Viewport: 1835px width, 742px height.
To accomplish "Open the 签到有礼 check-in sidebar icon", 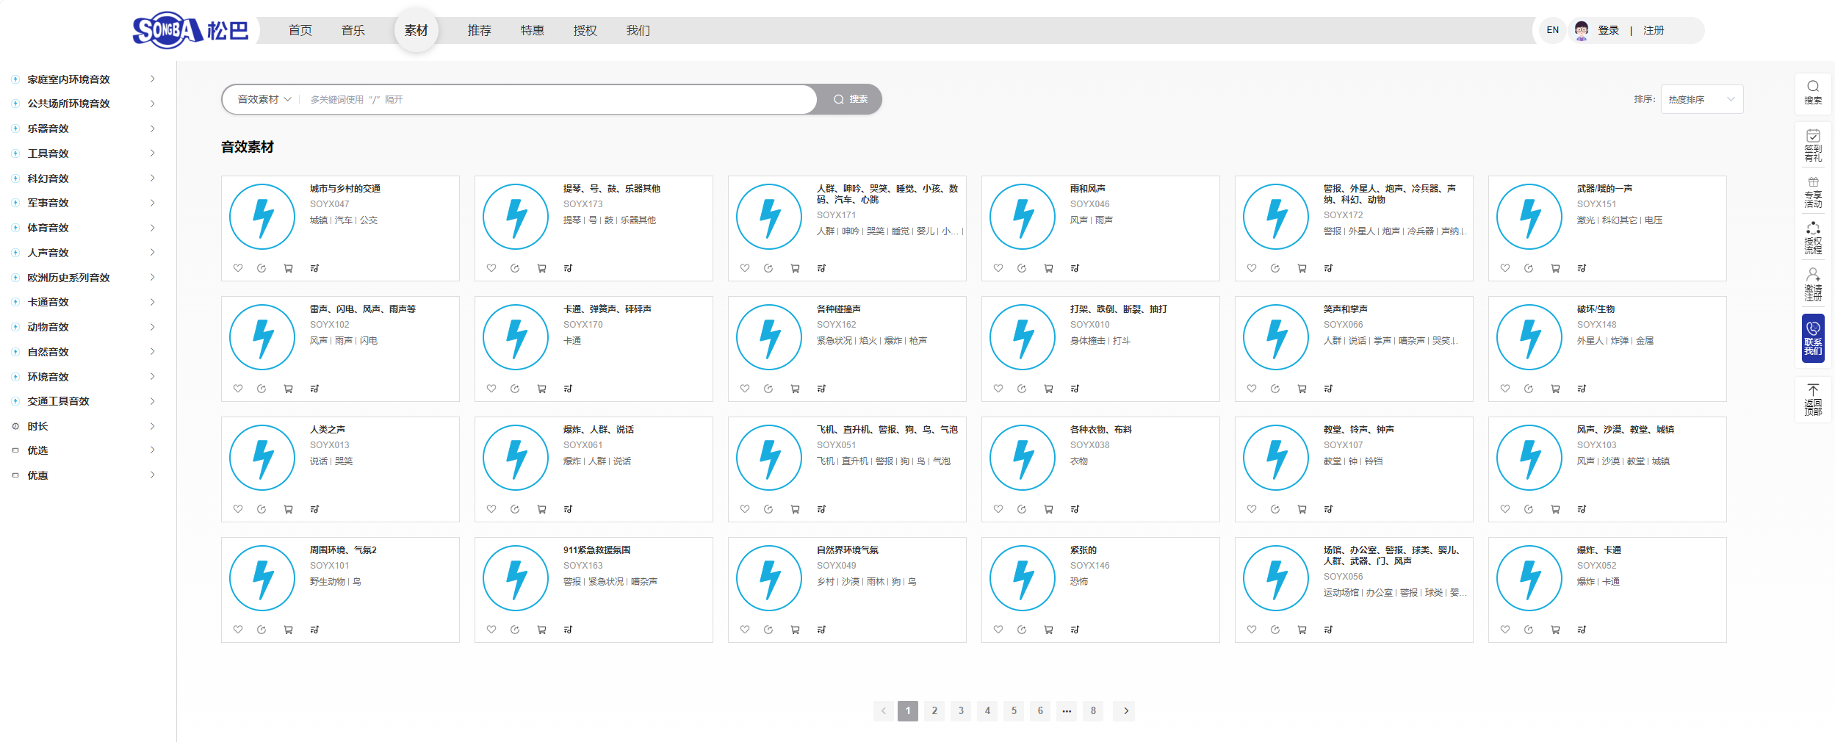I will [x=1813, y=145].
